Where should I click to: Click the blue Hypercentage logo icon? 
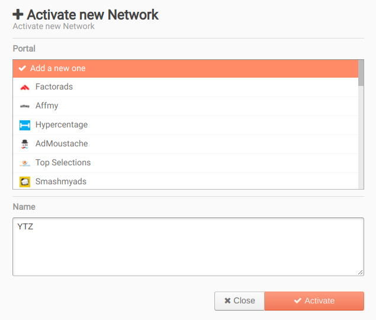24,125
